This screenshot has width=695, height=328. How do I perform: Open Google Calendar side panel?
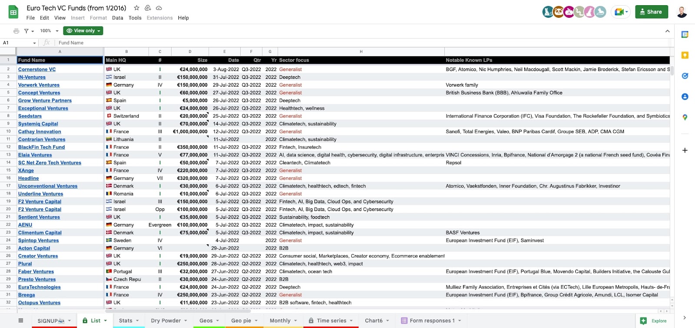(x=685, y=34)
